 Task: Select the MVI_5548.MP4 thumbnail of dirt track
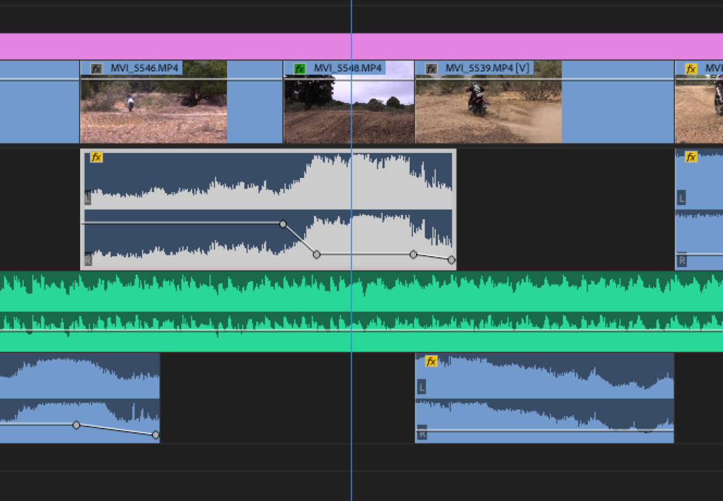click(349, 102)
